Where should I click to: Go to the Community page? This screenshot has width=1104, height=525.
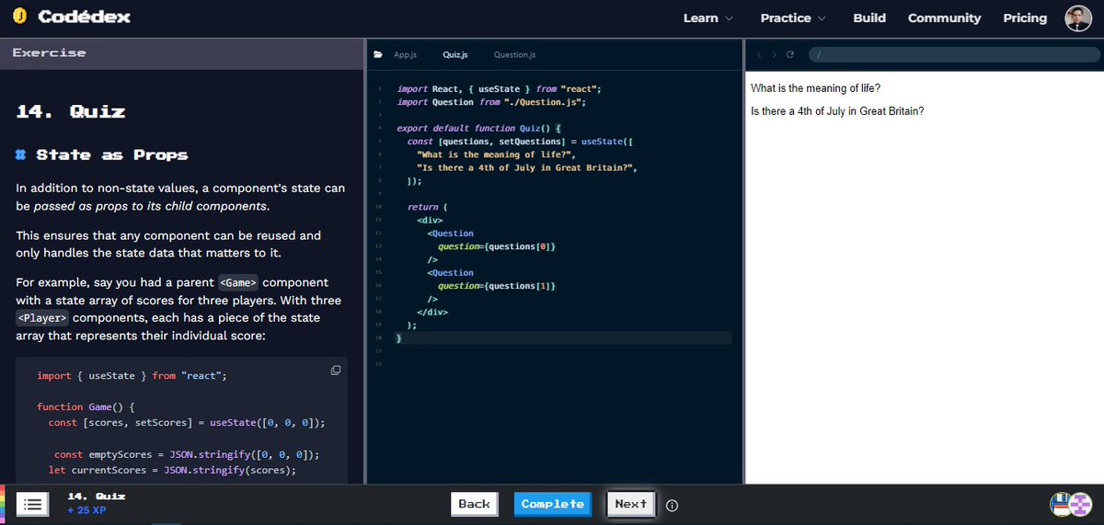click(x=944, y=17)
